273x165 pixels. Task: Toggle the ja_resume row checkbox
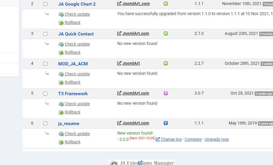pyautogui.click(x=45, y=124)
